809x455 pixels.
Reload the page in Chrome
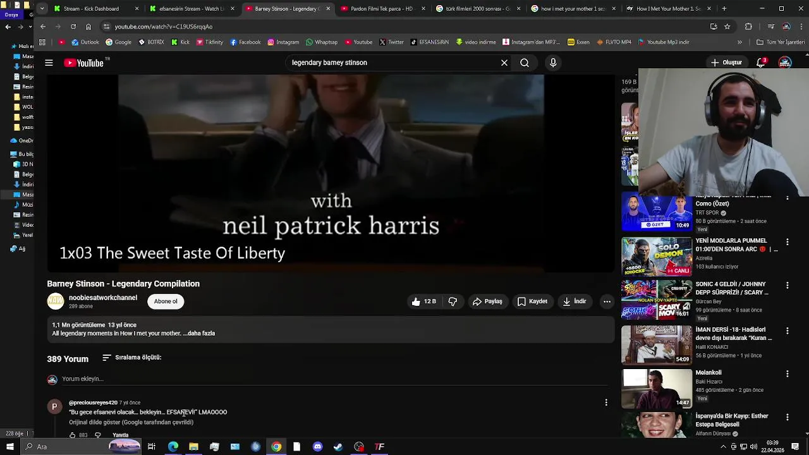pos(73,27)
